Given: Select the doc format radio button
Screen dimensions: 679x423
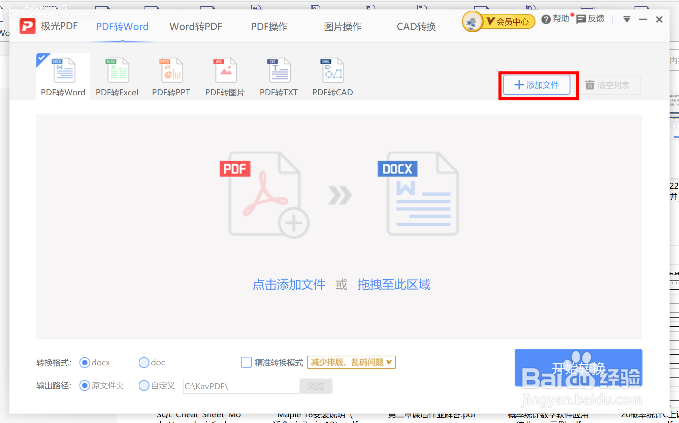Looking at the screenshot, I should click(144, 363).
